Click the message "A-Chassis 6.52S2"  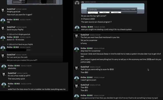[x=88, y=19]
